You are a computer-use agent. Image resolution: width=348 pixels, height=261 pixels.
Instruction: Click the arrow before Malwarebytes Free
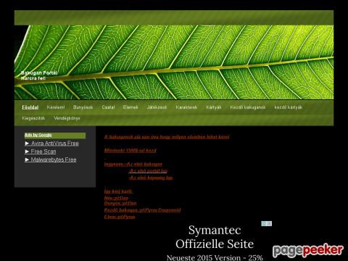[27, 159]
